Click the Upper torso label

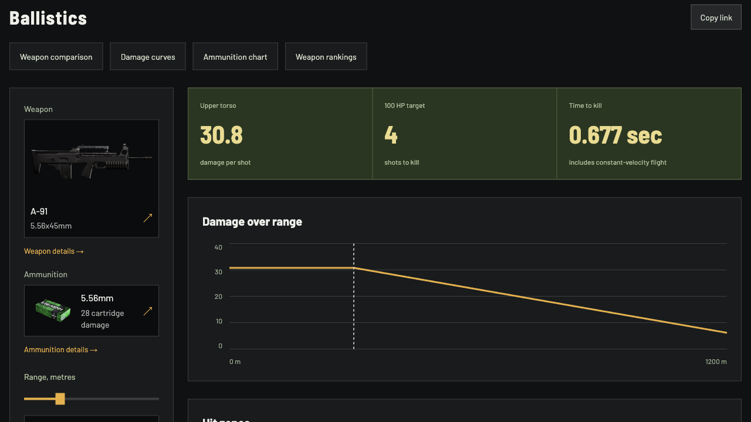[x=218, y=105]
